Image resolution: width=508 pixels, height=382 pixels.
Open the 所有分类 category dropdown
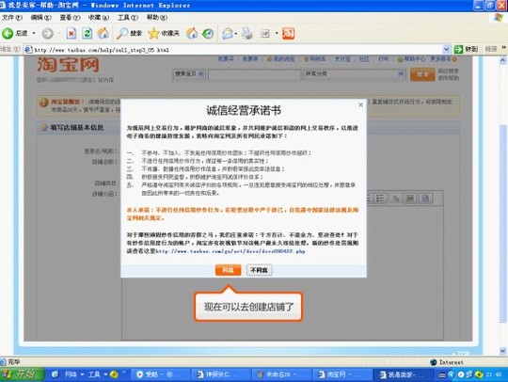click(401, 74)
